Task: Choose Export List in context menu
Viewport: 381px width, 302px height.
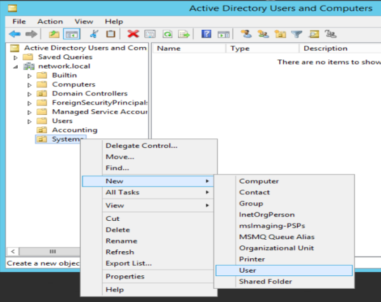Action: click(x=148, y=263)
